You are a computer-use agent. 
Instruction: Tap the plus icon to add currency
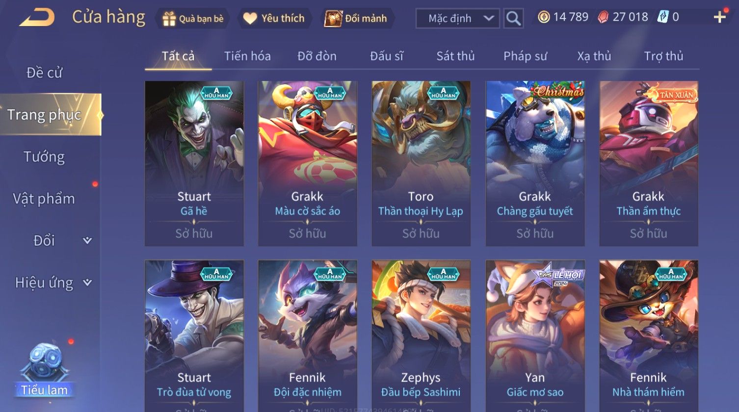coord(719,17)
